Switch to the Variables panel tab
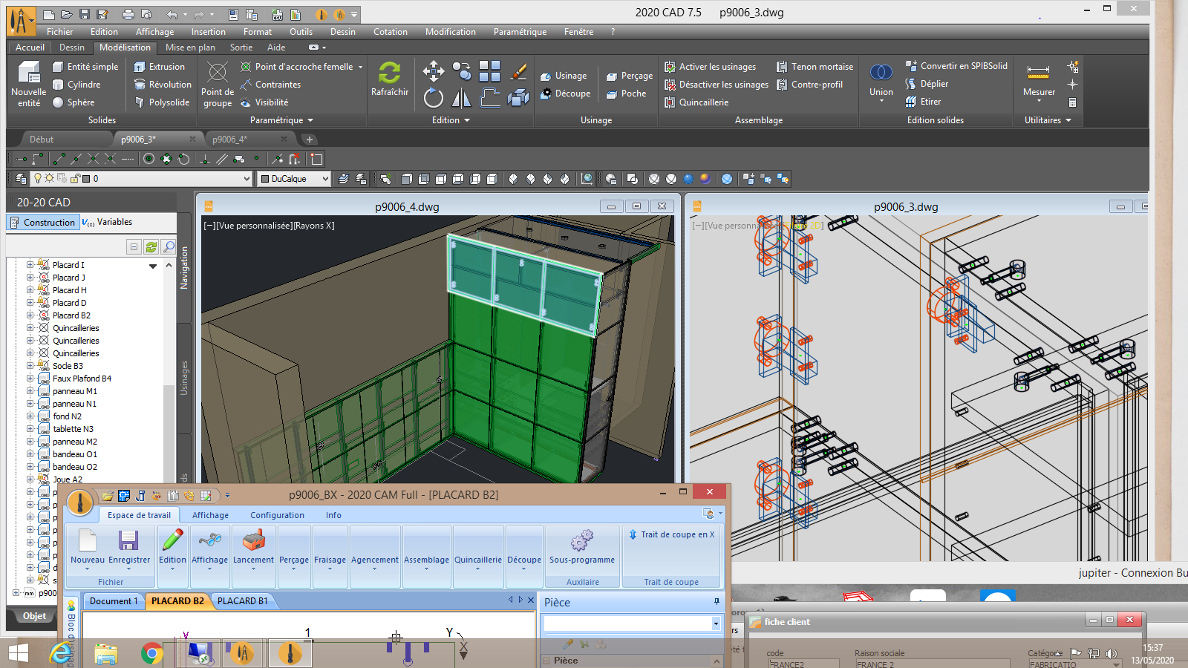Viewport: 1188px width, 668px height. pos(108,222)
